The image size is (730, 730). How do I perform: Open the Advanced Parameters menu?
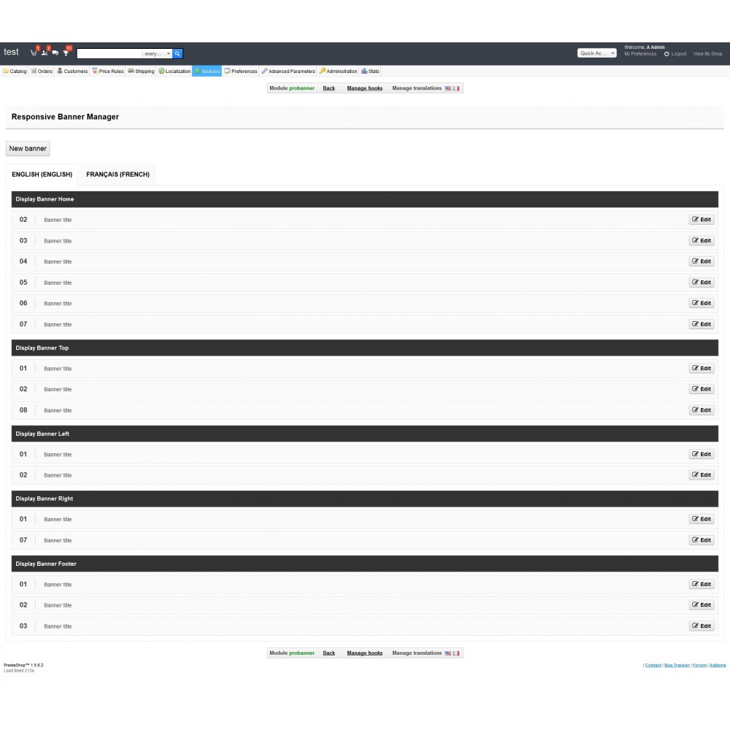[x=288, y=72]
